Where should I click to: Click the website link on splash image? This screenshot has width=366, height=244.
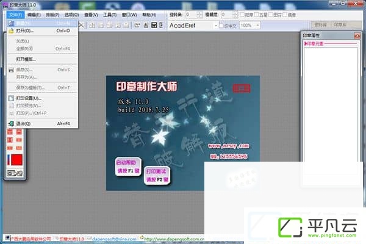pos(229,146)
